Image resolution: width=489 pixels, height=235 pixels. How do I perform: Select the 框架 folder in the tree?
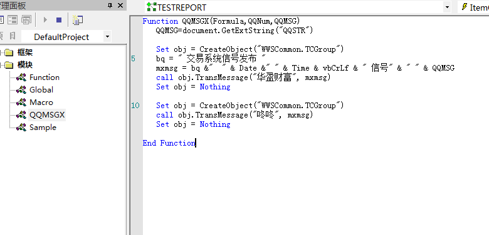point(19,52)
